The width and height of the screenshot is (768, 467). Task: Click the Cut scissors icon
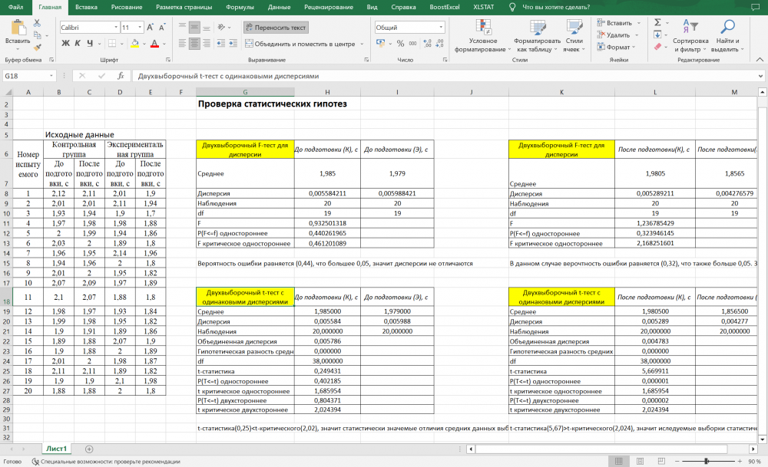37,23
